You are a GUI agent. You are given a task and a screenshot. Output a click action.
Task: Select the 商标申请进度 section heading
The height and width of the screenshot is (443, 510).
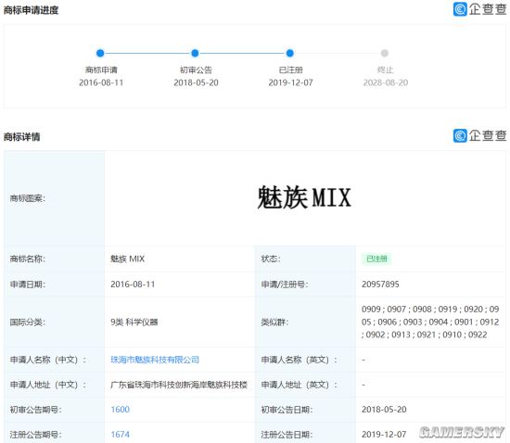click(x=31, y=10)
